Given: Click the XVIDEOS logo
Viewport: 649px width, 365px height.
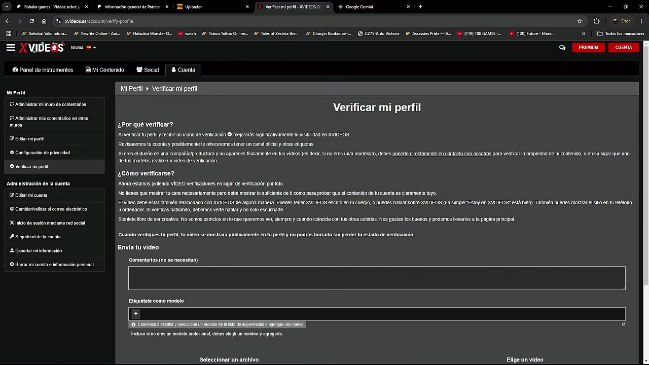Looking at the screenshot, I should coord(41,47).
